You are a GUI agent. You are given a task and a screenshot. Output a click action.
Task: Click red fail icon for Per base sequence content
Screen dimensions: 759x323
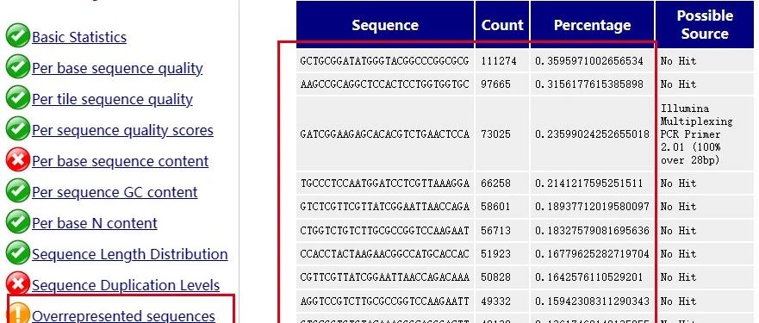(18, 161)
